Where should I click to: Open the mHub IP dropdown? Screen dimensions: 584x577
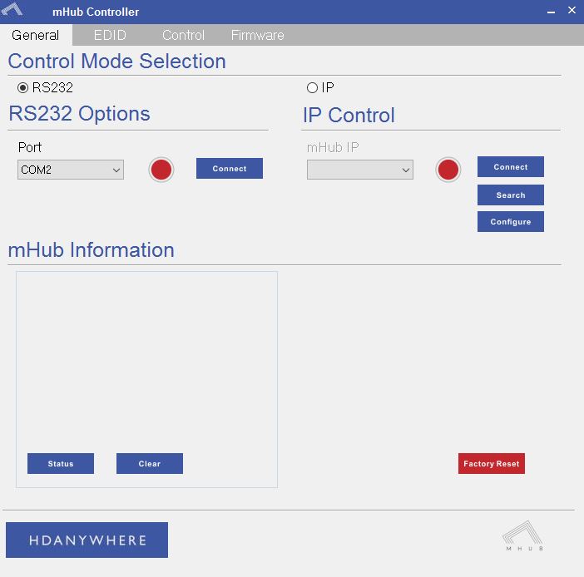359,170
